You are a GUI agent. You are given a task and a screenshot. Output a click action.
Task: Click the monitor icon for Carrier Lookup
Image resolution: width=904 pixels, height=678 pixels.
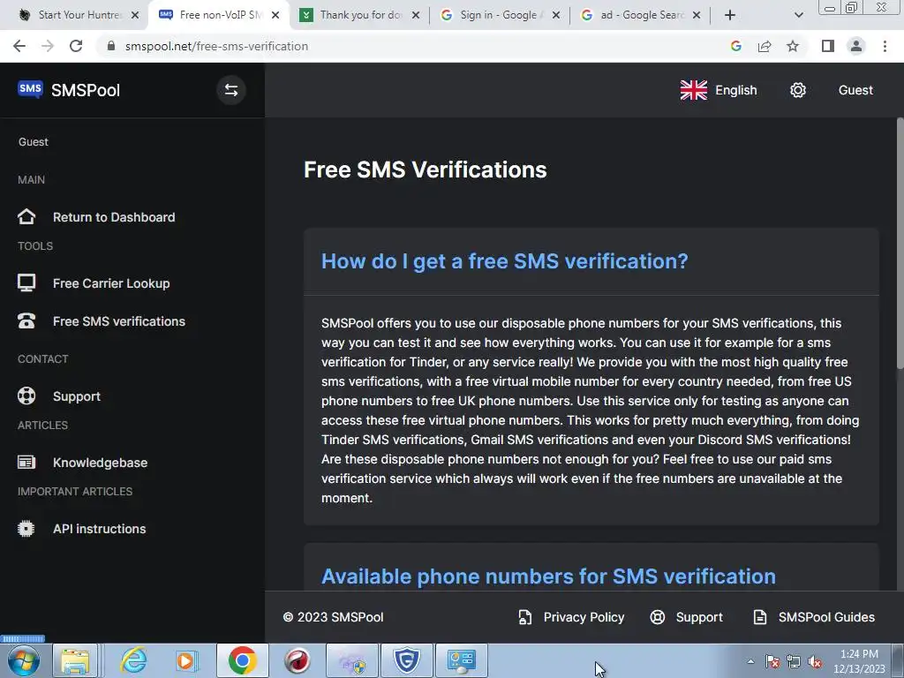pyautogui.click(x=26, y=283)
